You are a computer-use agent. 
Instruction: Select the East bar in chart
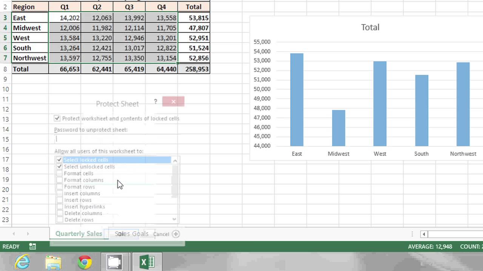click(x=297, y=100)
